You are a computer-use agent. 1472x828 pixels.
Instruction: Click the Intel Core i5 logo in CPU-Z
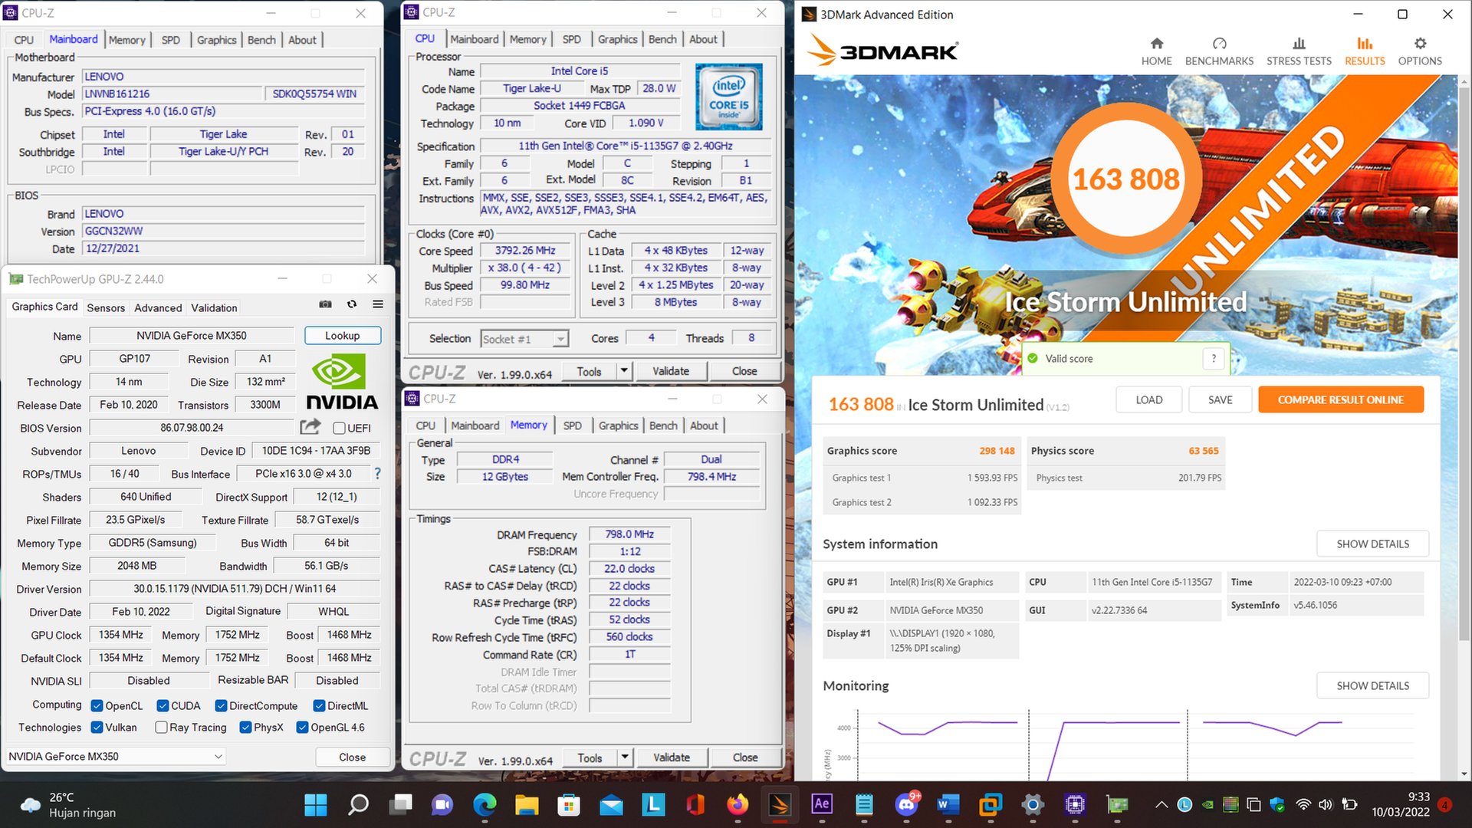click(728, 97)
